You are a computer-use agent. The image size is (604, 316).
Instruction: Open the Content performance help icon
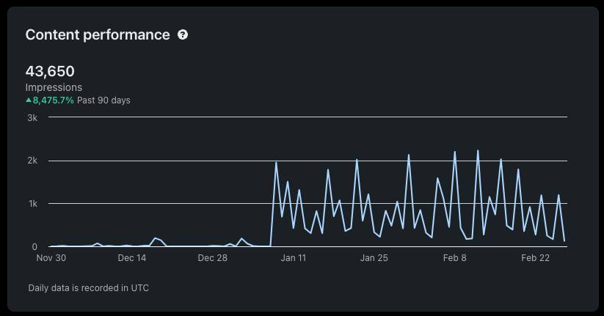183,34
